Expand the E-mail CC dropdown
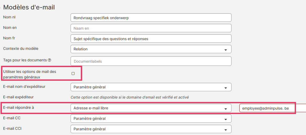Image resolution: width=306 pixels, height=135 pixels. pos(151,118)
